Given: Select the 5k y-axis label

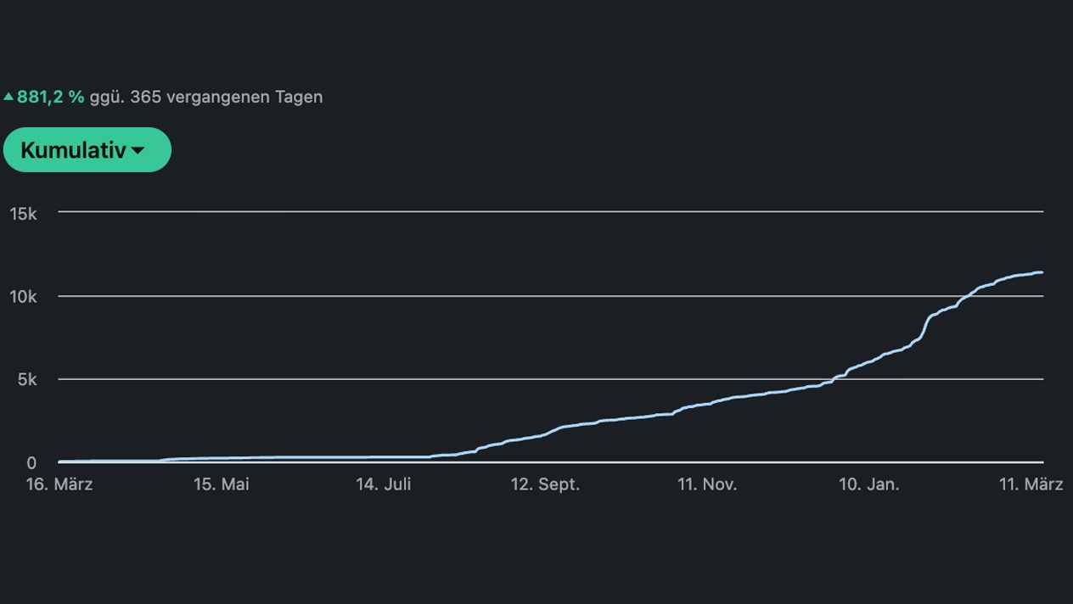Looking at the screenshot, I should point(27,380).
